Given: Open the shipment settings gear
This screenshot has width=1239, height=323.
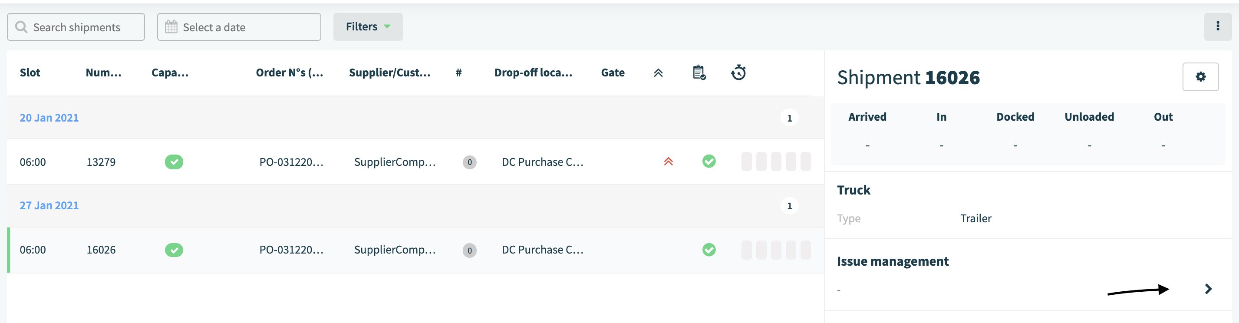Looking at the screenshot, I should pos(1200,77).
